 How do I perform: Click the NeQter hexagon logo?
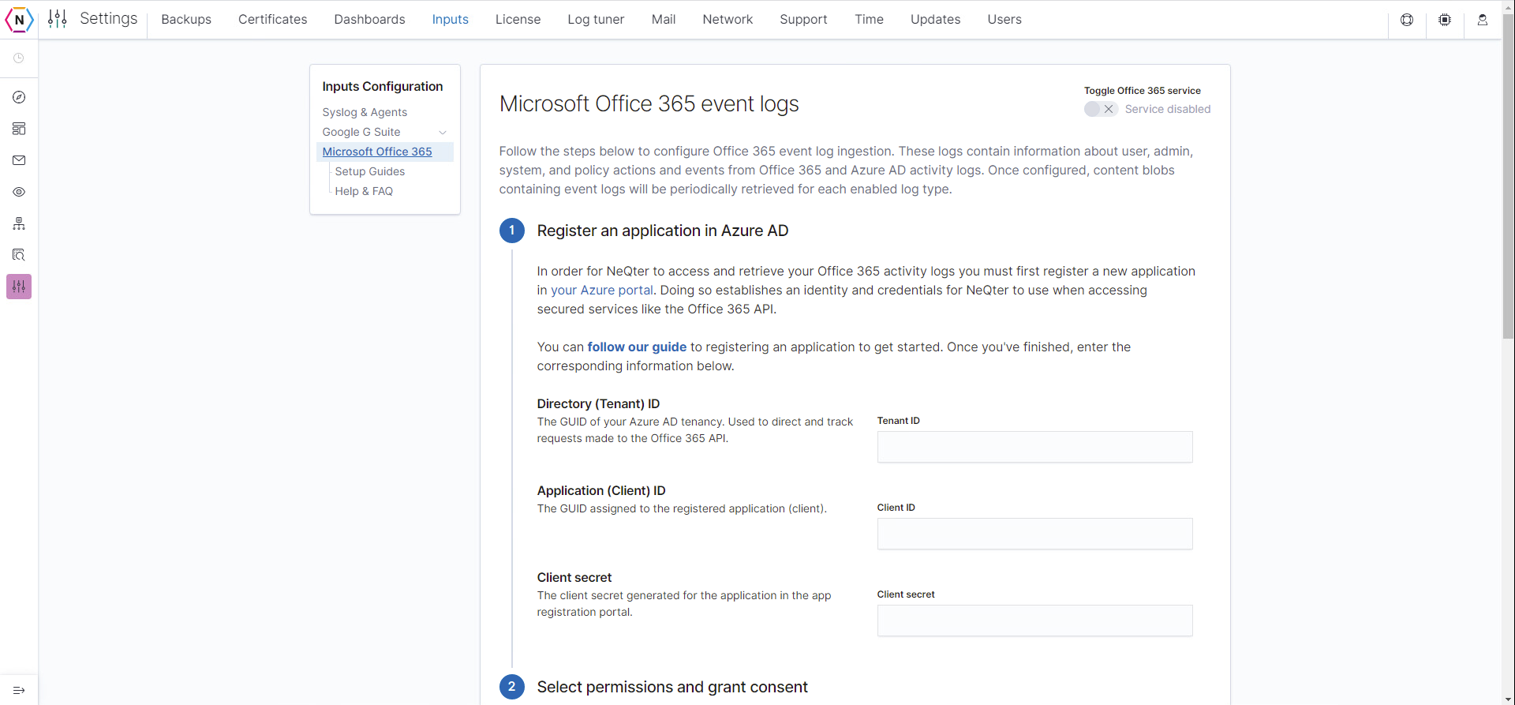pos(19,19)
